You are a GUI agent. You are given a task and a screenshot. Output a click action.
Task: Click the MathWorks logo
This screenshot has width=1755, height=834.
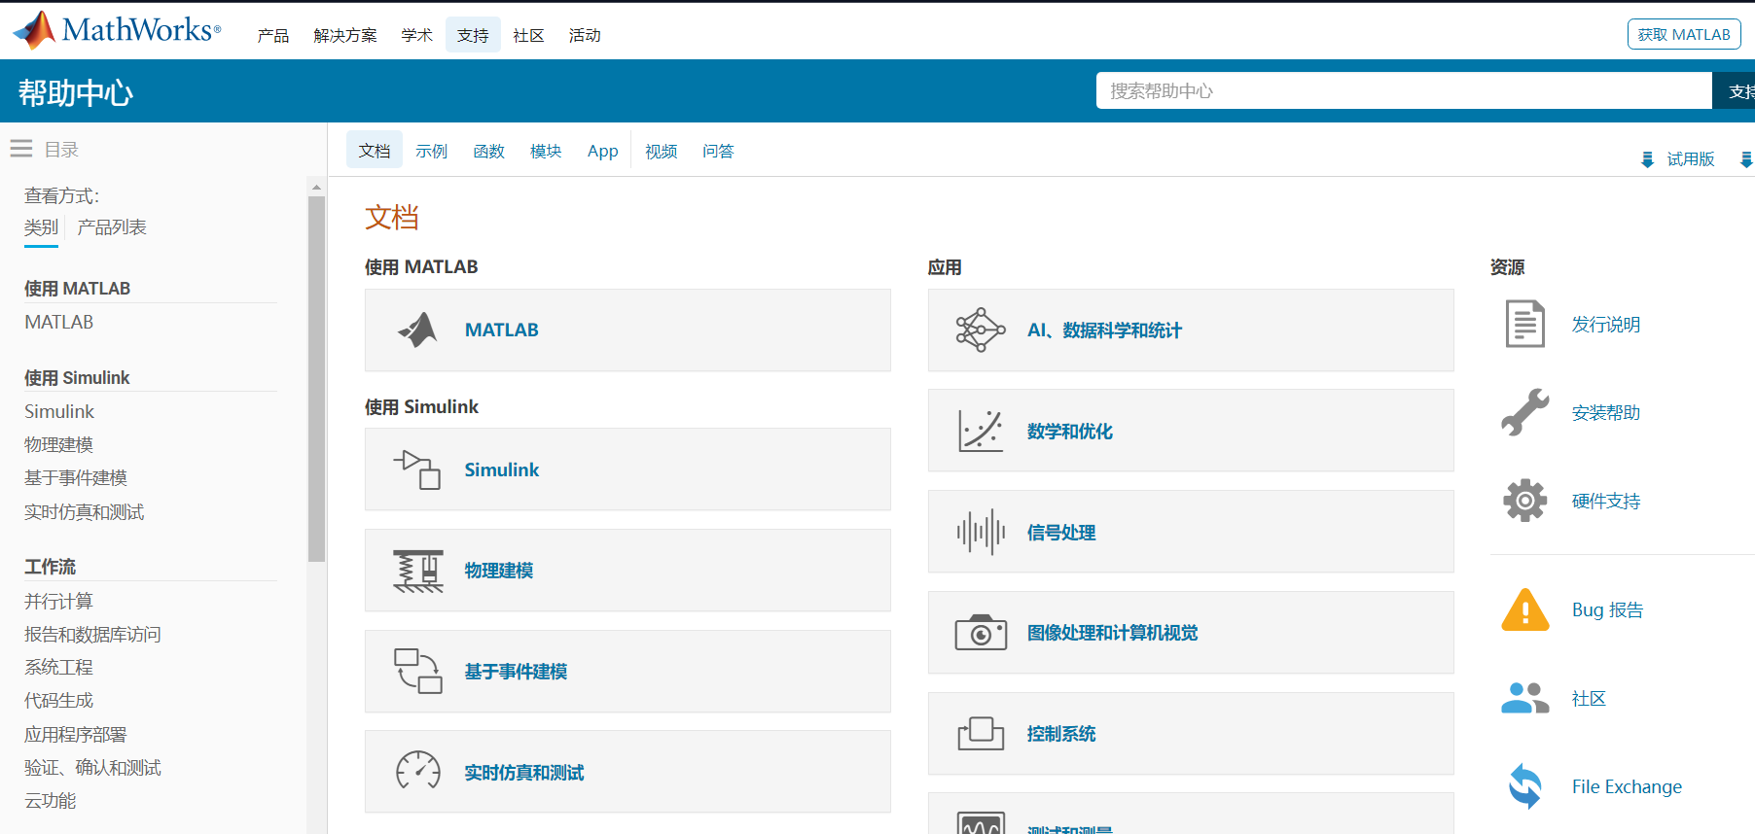117,30
